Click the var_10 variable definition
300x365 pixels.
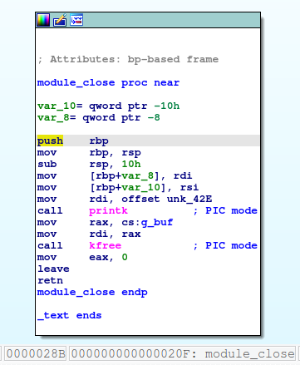108,106
